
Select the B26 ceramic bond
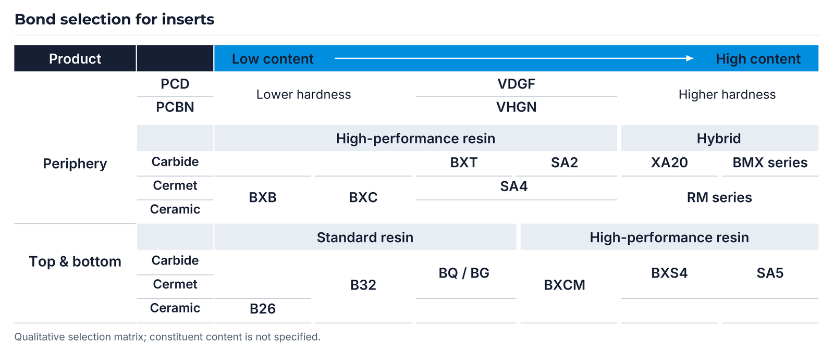coord(263,309)
